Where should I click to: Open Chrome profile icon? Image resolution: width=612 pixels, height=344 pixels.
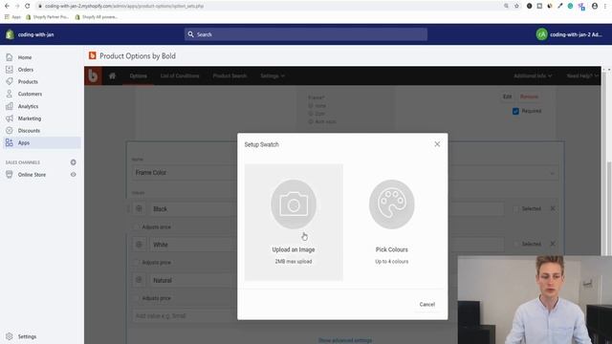point(595,6)
